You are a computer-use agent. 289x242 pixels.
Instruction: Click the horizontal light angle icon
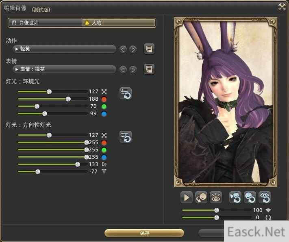click(x=104, y=171)
